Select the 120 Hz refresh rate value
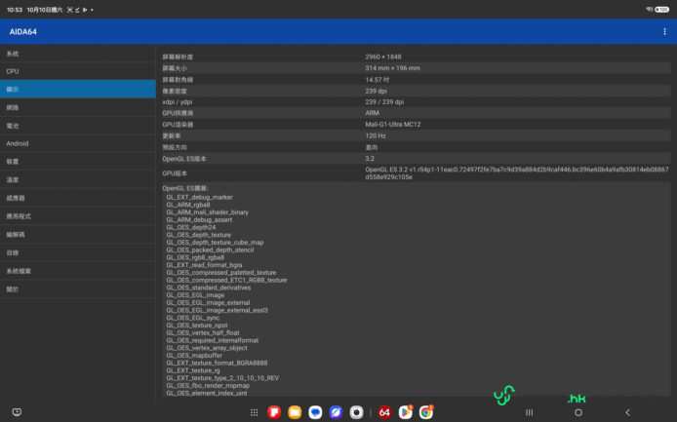The height and width of the screenshot is (422, 677). tap(376, 135)
